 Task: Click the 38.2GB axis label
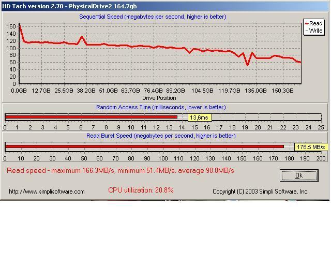[x=86, y=91]
